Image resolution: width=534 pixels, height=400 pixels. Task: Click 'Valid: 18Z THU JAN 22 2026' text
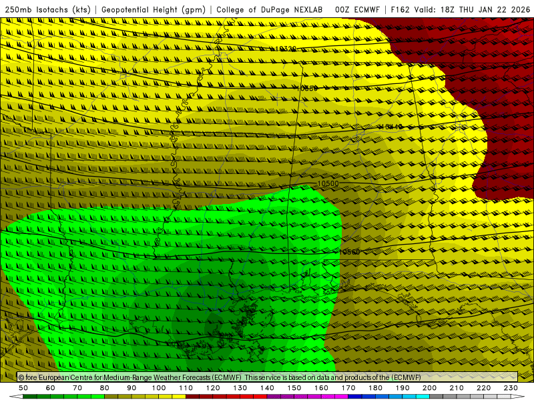[x=472, y=10]
